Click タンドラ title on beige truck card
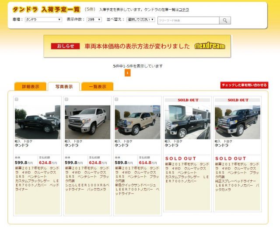 (122, 146)
